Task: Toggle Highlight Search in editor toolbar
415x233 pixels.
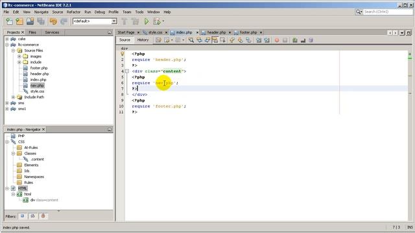Action: click(215, 40)
